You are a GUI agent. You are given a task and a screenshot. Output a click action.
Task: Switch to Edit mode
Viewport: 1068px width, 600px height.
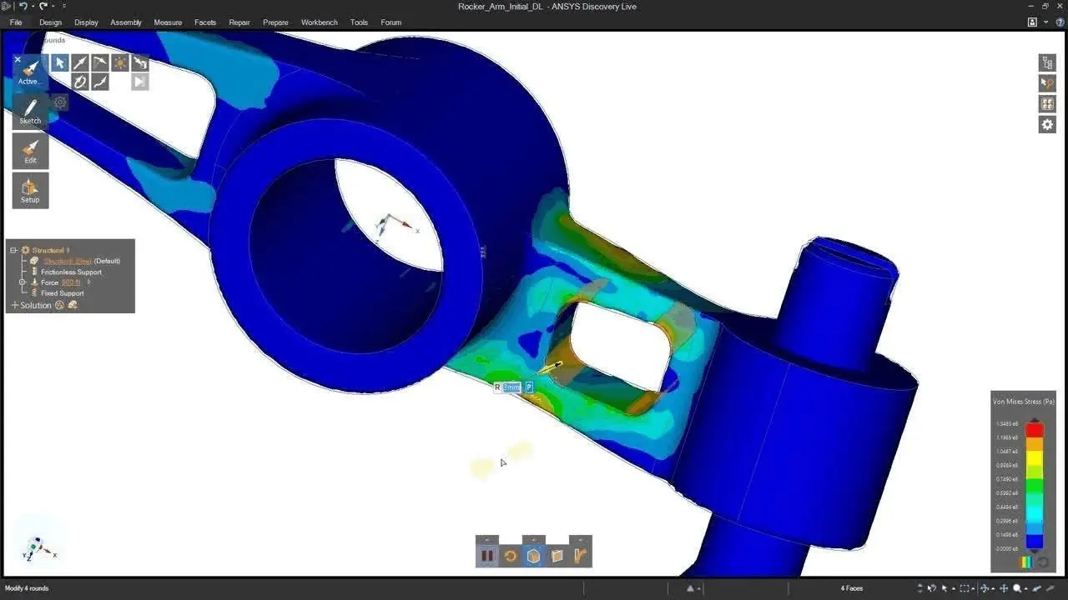30,151
